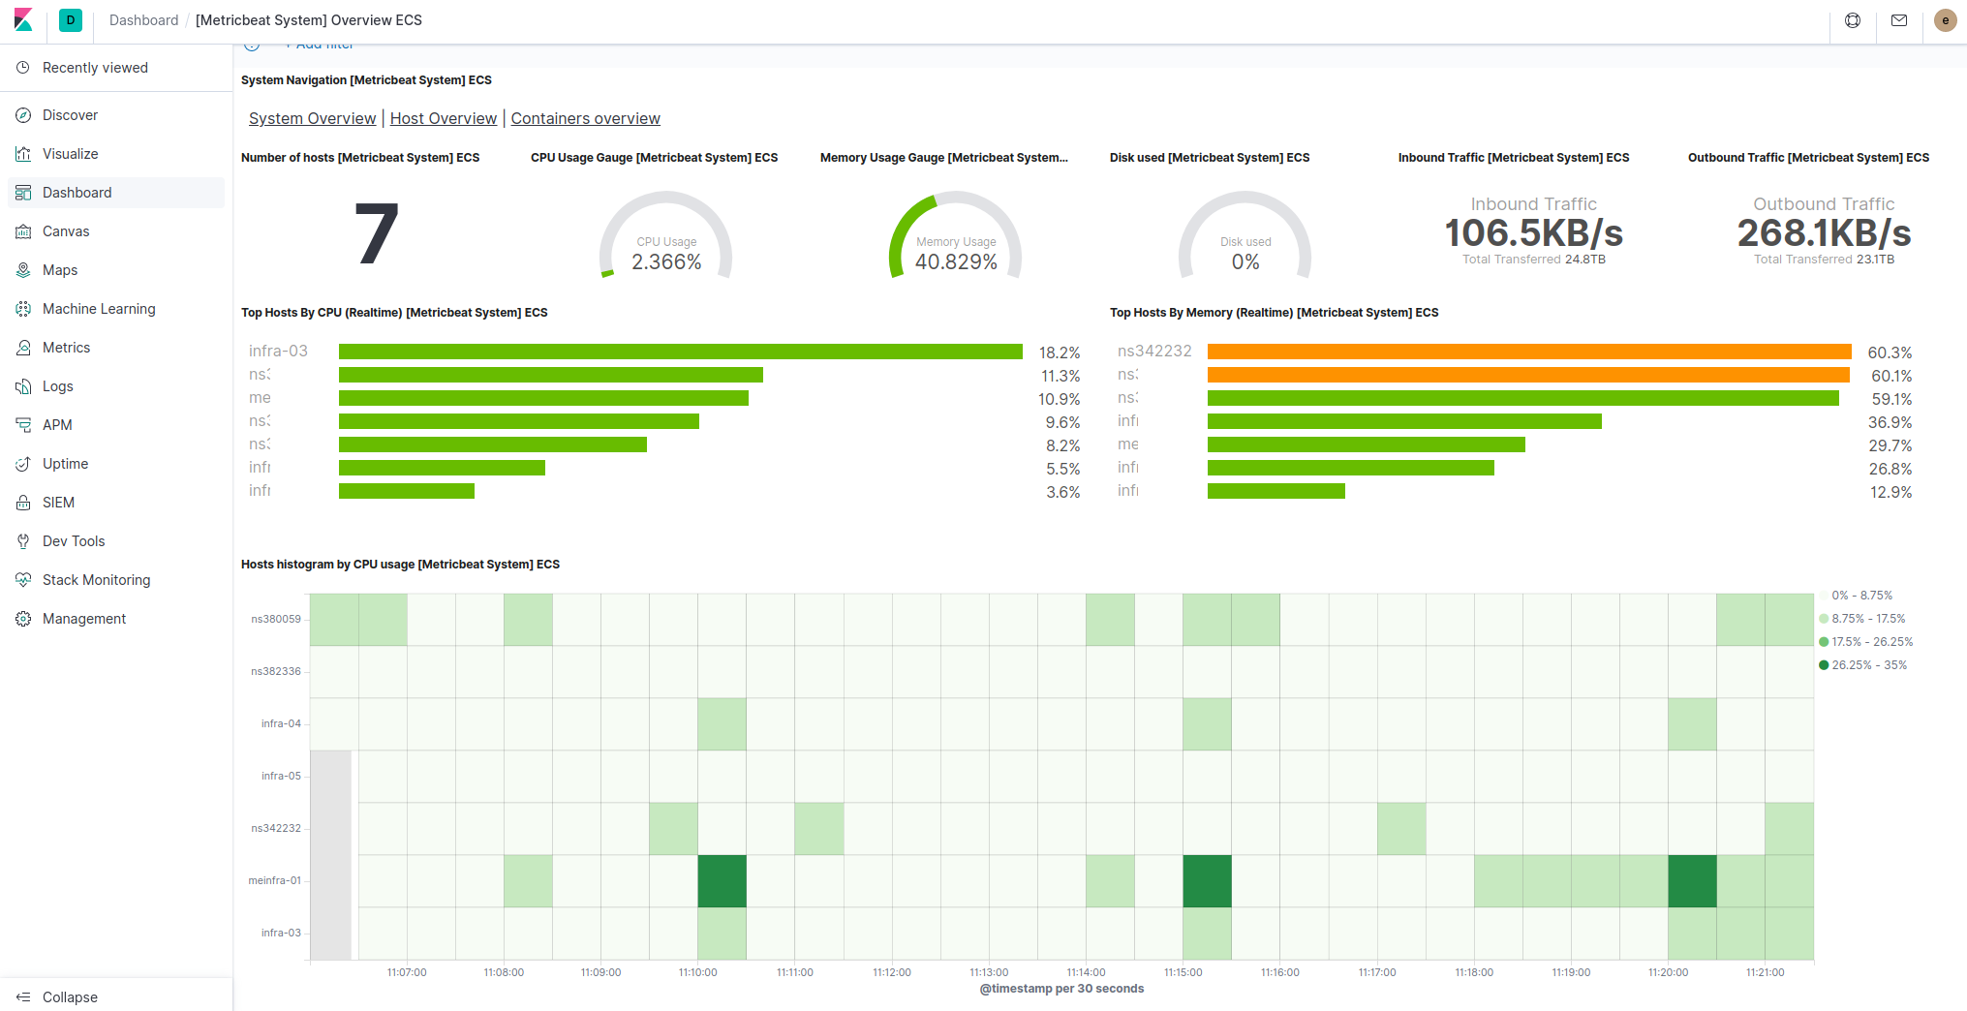Image resolution: width=1967 pixels, height=1011 pixels.
Task: Click the Metrics sidebar icon
Action: point(23,348)
